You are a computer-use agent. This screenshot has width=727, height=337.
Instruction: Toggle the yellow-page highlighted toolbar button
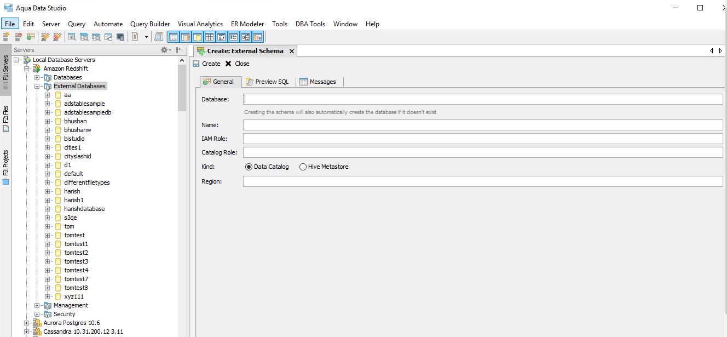point(198,37)
